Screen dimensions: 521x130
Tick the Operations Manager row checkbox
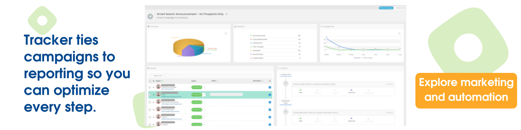tap(150, 87)
